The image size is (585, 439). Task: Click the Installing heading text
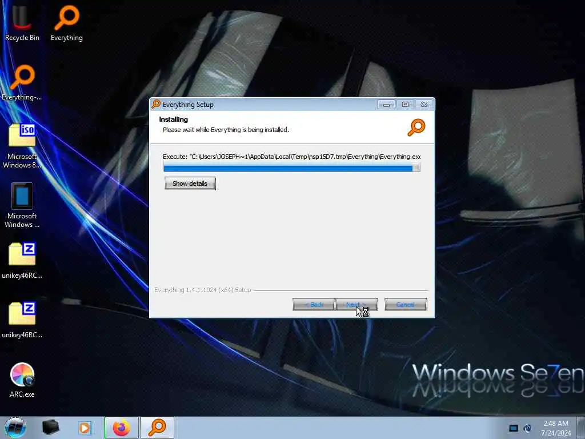tap(174, 119)
